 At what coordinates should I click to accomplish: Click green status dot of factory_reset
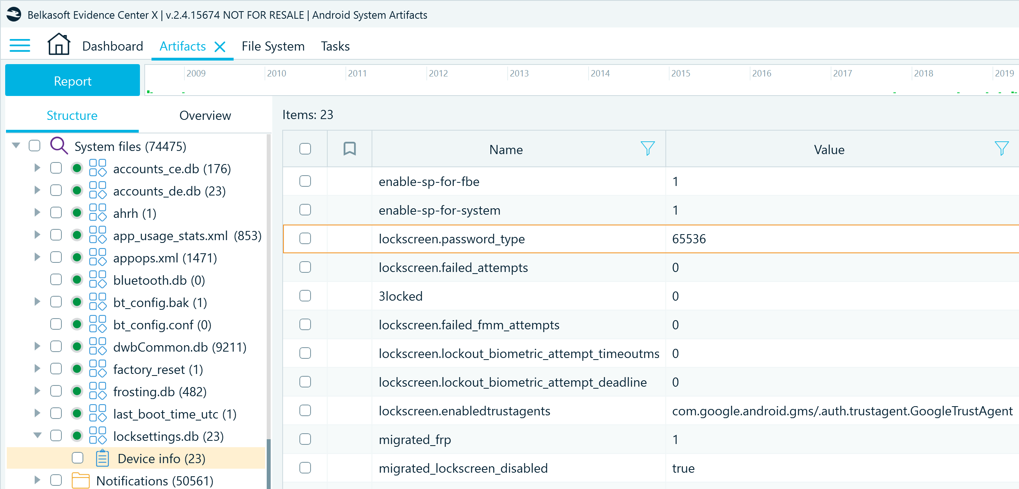click(77, 369)
